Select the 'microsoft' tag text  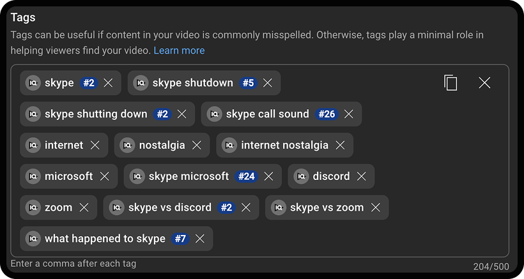click(x=69, y=176)
